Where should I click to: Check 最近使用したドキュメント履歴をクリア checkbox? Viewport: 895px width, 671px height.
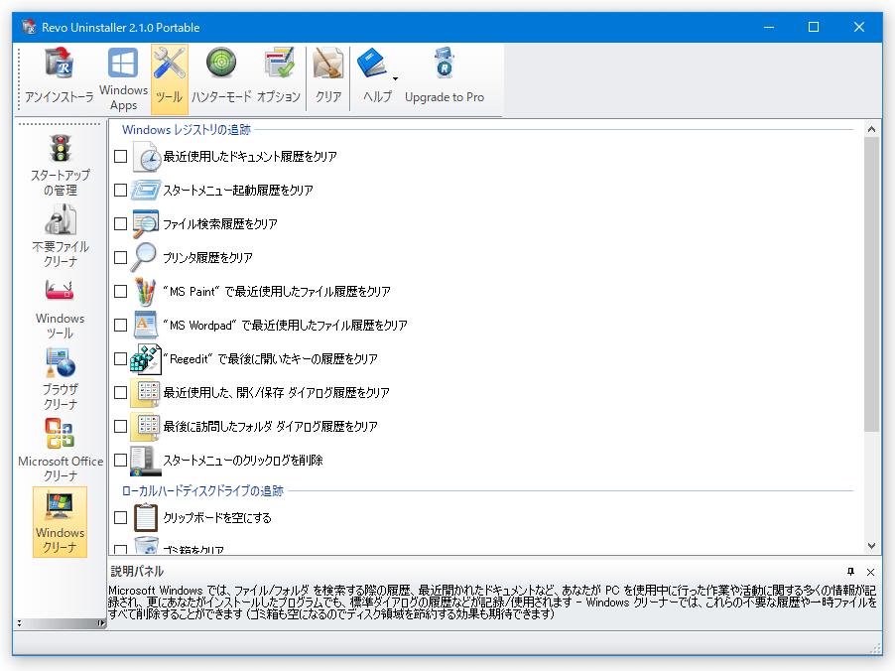[x=120, y=157]
